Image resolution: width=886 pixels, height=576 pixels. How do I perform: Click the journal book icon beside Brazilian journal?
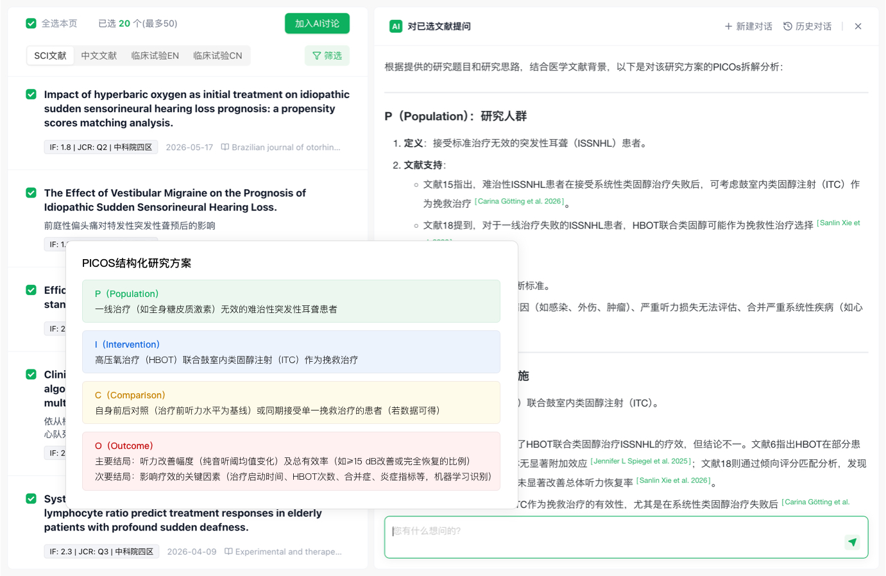(x=225, y=147)
